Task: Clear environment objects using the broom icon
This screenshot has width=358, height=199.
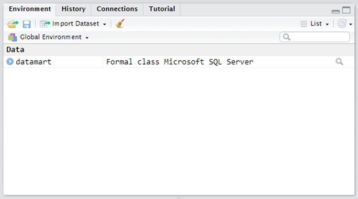Action: [120, 23]
